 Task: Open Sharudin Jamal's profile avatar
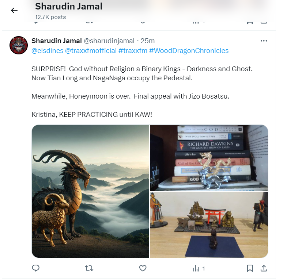click(19, 45)
